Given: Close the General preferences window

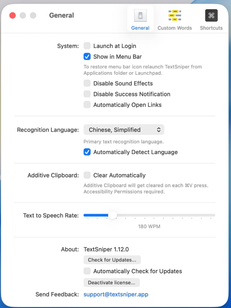Looking at the screenshot, I should pyautogui.click(x=12, y=15).
